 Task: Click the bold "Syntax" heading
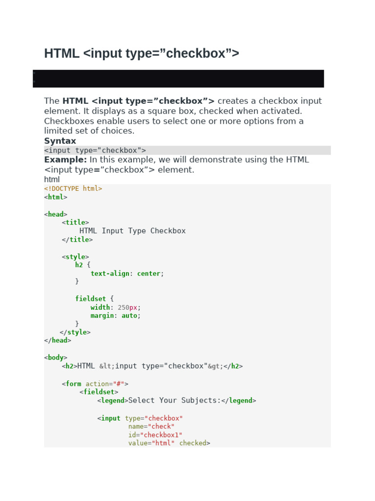pyautogui.click(x=60, y=141)
